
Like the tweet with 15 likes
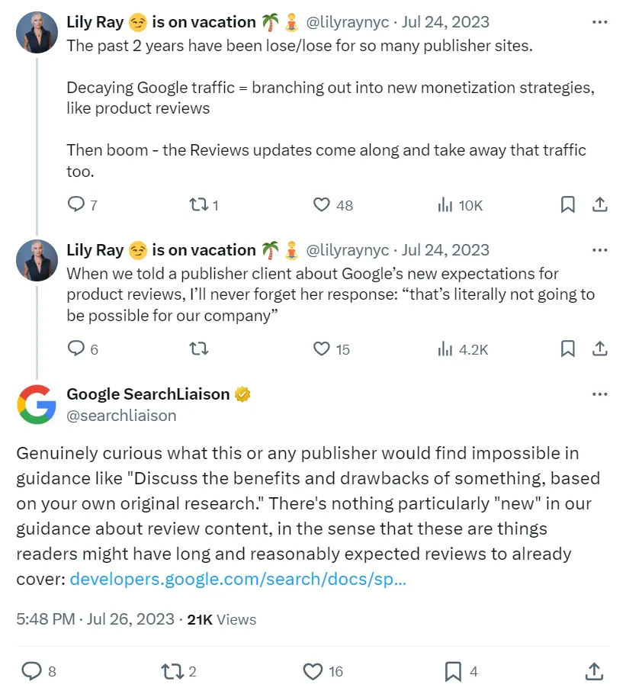(323, 349)
